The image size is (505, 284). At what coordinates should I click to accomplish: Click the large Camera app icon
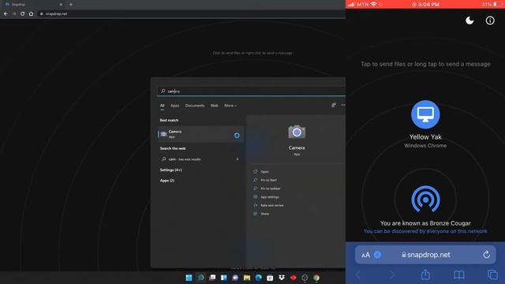click(297, 132)
